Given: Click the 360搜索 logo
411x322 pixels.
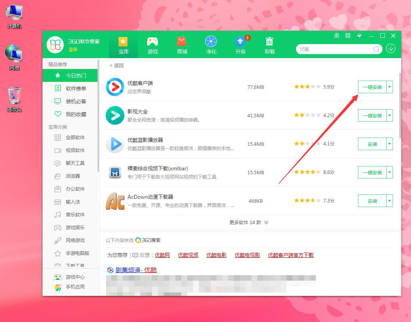Looking at the screenshot, I should click(x=148, y=240).
